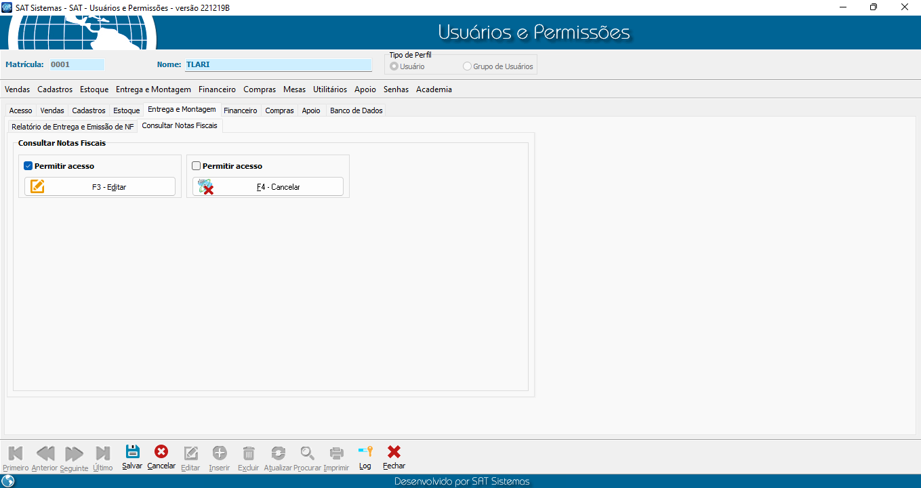This screenshot has height=488, width=921.
Task: Open the Log key icon
Action: (x=365, y=452)
